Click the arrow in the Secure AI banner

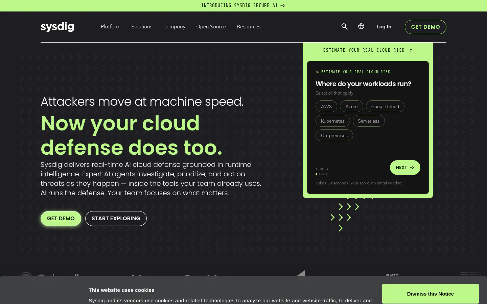(x=283, y=6)
